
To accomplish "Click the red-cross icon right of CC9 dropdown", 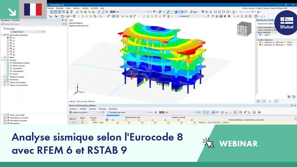I will click(154, 12).
